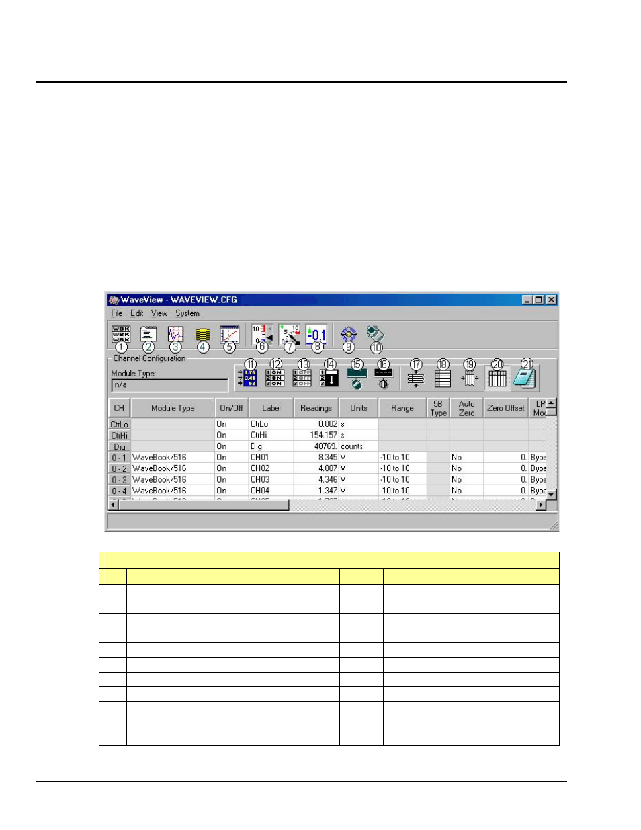Enable the readings column blue numbers icon
641x830 pixels.
(248, 378)
